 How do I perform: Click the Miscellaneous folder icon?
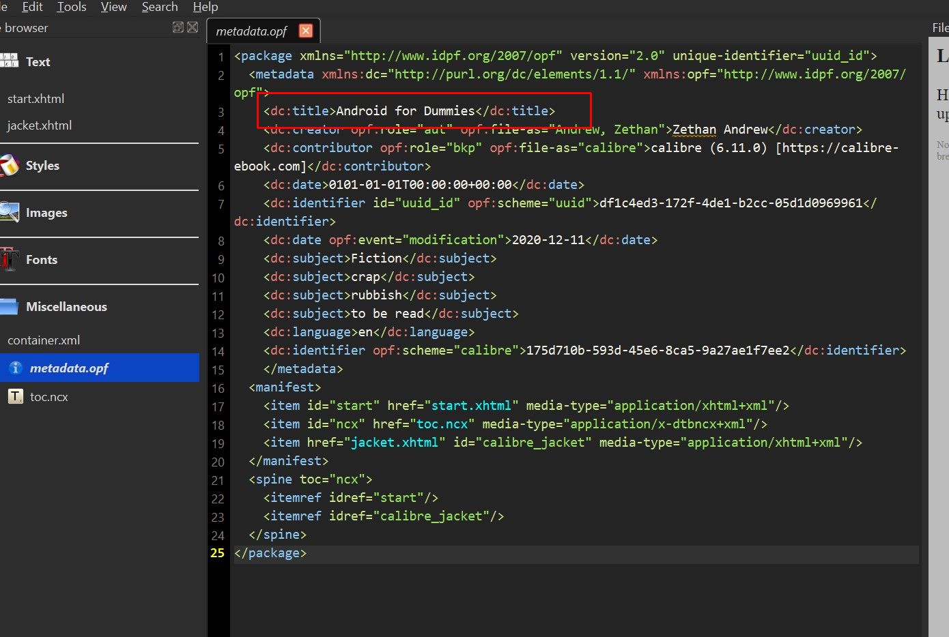9,306
